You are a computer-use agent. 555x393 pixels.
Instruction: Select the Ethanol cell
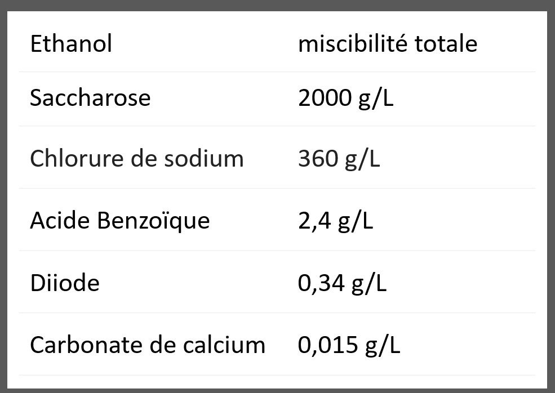[71, 43]
